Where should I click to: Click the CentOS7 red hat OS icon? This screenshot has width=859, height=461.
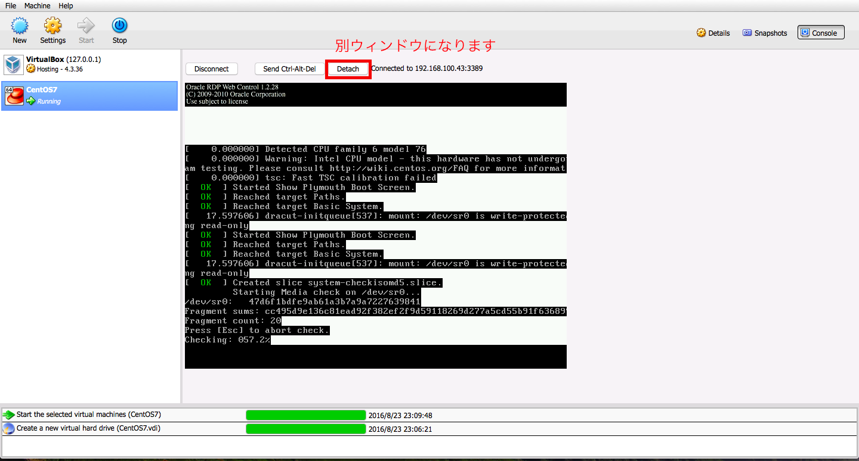click(x=14, y=96)
